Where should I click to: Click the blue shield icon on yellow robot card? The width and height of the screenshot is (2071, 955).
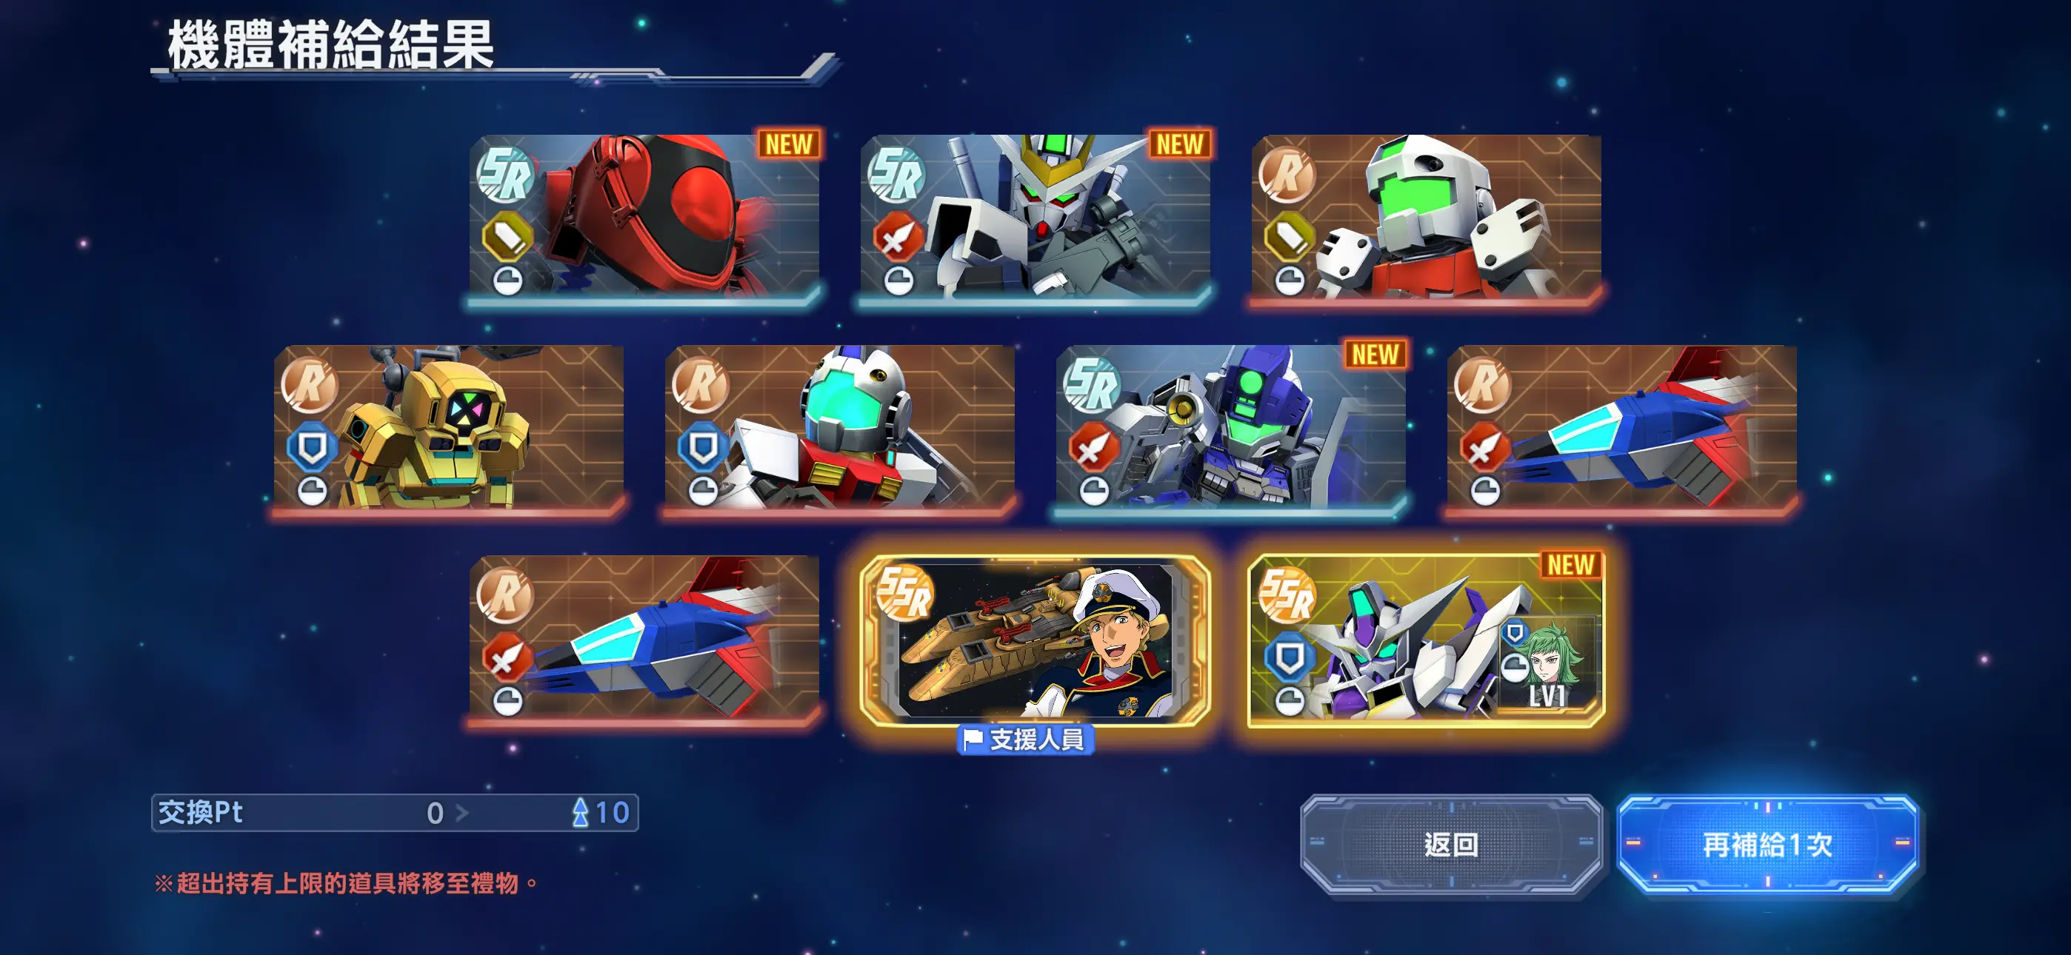coord(312,447)
